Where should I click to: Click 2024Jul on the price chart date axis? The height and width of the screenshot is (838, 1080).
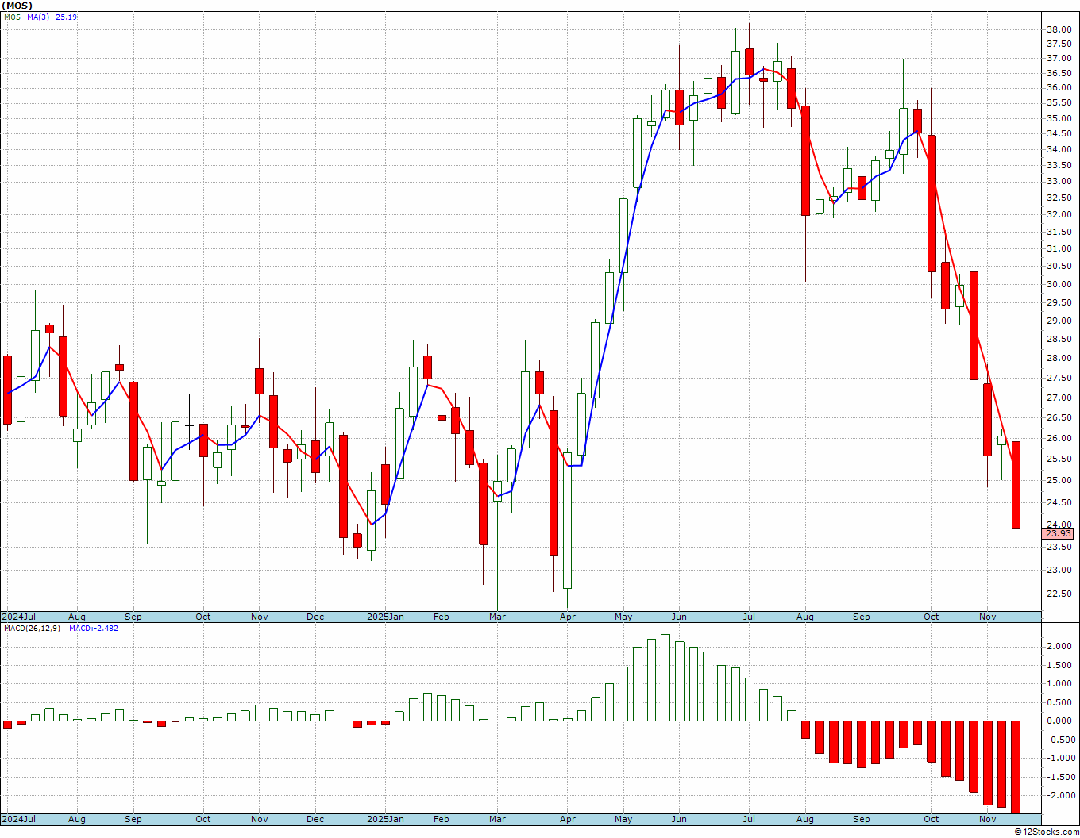coord(19,617)
